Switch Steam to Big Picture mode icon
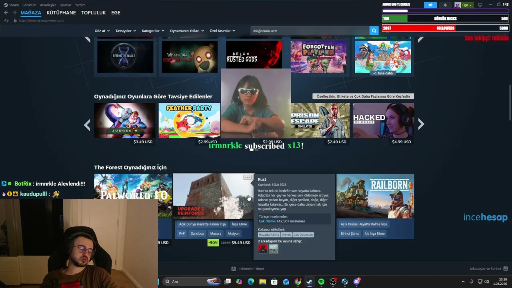The width and height of the screenshot is (512, 288). pos(480,5)
